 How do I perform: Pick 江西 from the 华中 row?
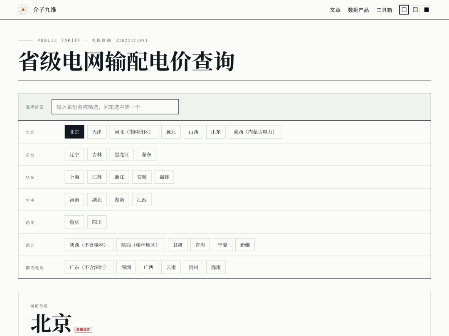[x=142, y=200]
